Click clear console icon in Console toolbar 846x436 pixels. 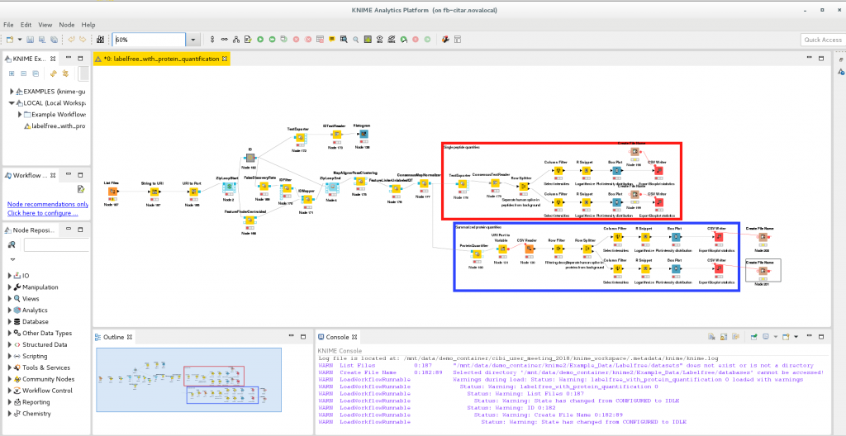711,337
